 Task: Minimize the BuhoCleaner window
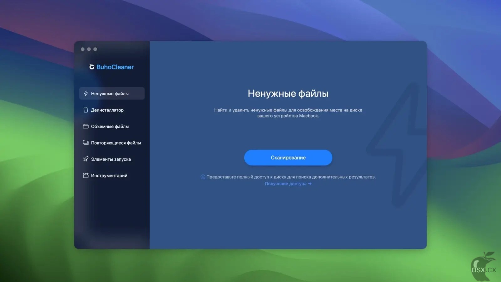89,49
